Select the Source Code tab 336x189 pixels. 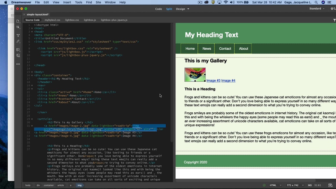click(33, 20)
